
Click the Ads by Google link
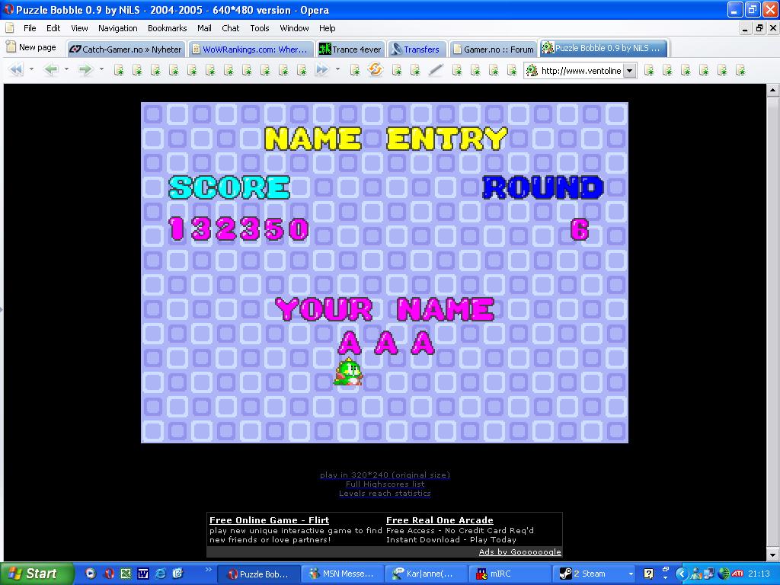point(519,551)
